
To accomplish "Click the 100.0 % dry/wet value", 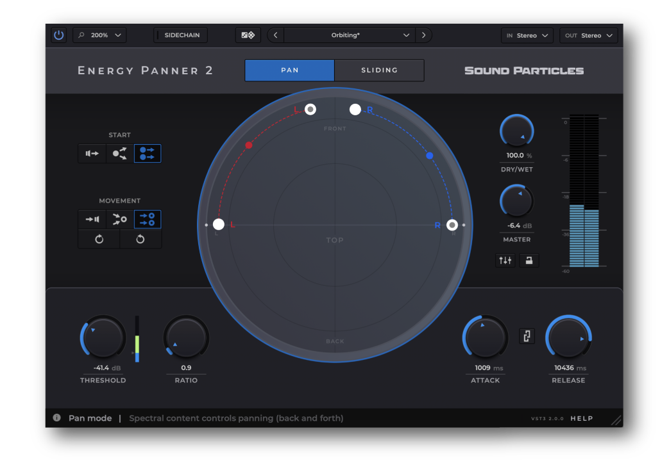I will click(519, 156).
